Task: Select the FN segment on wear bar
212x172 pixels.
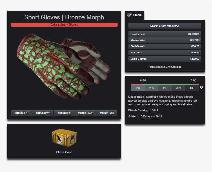Action: tap(138, 88)
